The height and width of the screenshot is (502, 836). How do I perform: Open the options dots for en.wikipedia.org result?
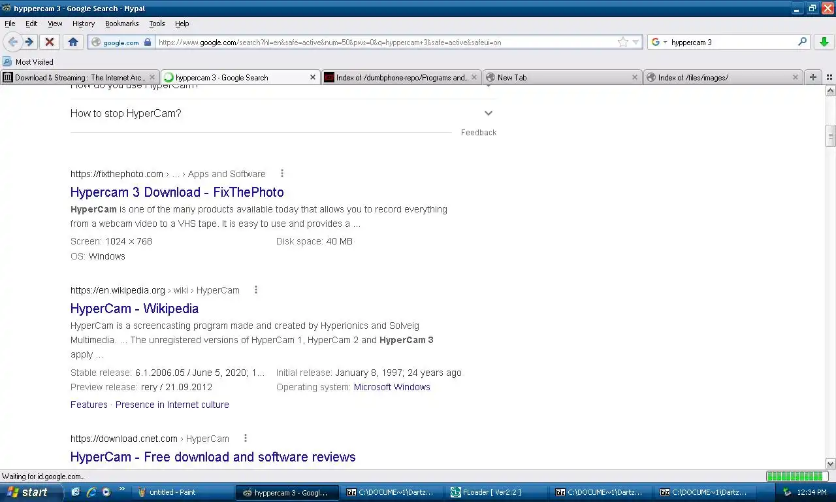(256, 290)
